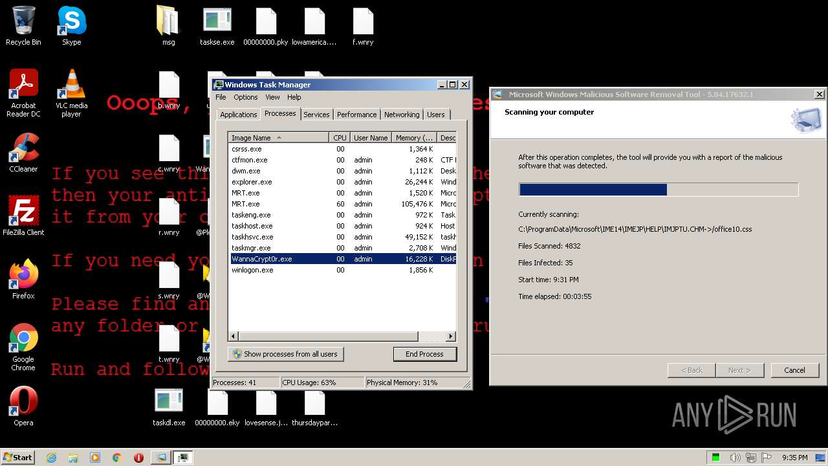This screenshot has width=828, height=466.
Task: Launch Google Chrome desktop shortcut
Action: click(23, 347)
